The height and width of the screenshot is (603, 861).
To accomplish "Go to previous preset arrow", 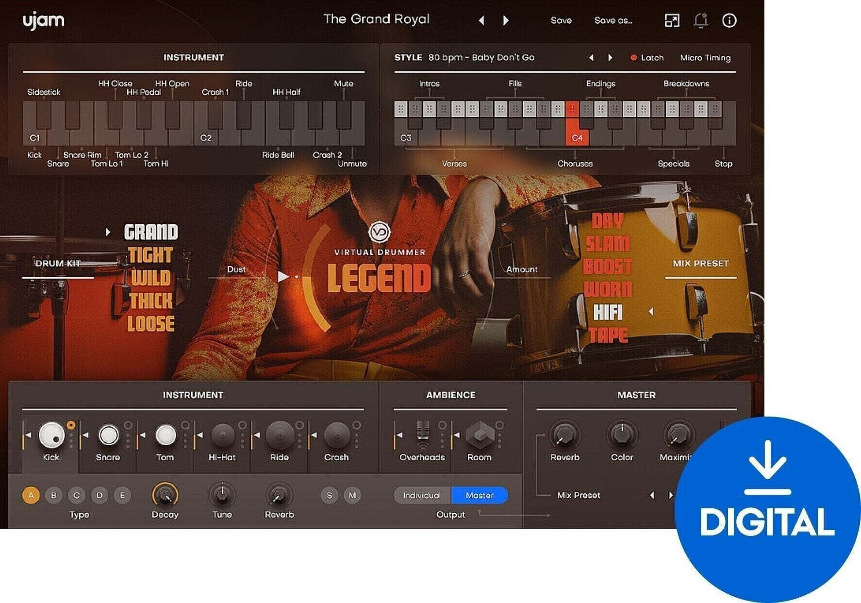I will point(481,20).
